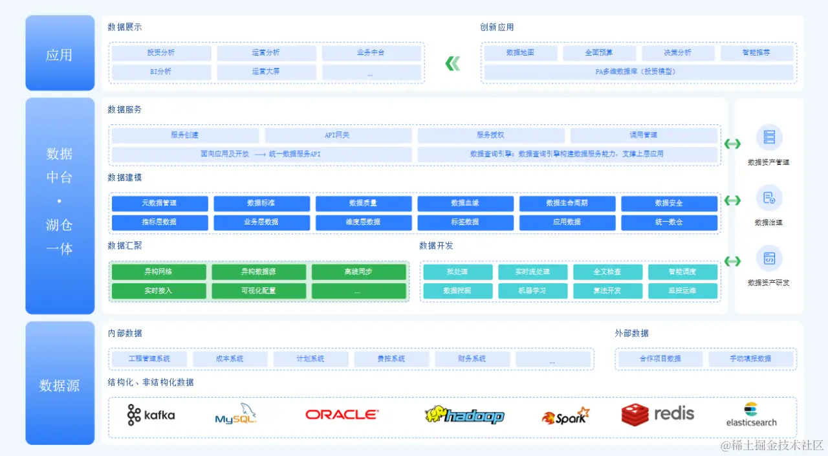Expand the ellipsis box after 业务中台

point(372,72)
